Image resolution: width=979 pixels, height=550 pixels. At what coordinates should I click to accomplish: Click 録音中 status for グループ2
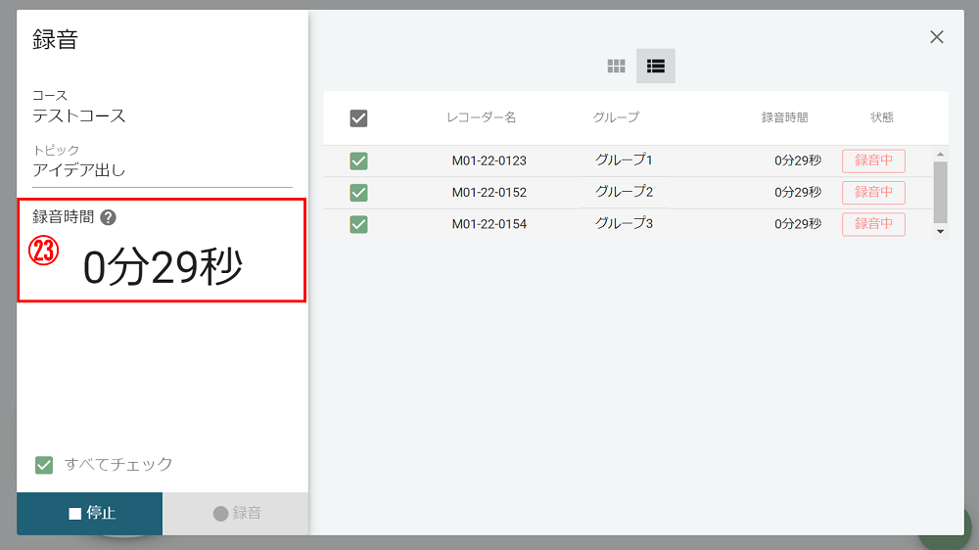coord(873,193)
